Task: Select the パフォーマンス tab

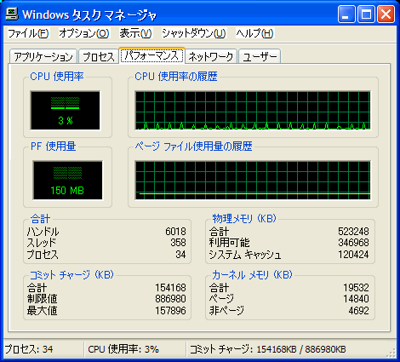Action: [151, 55]
